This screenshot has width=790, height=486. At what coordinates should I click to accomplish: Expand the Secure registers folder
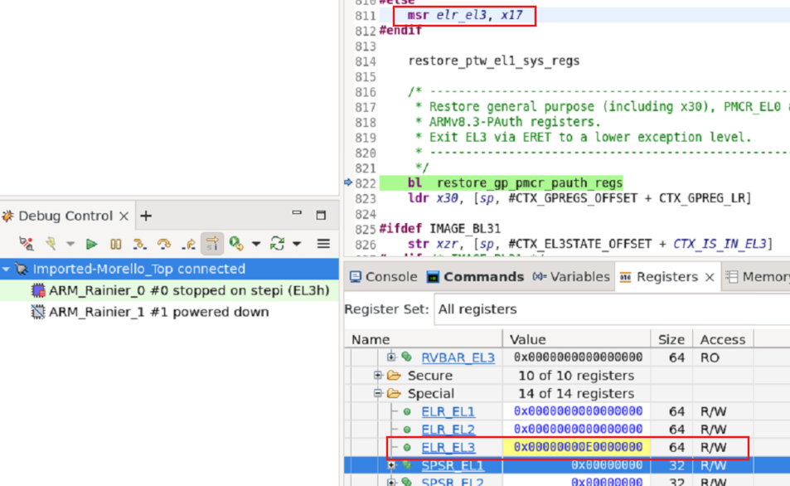coord(379,376)
